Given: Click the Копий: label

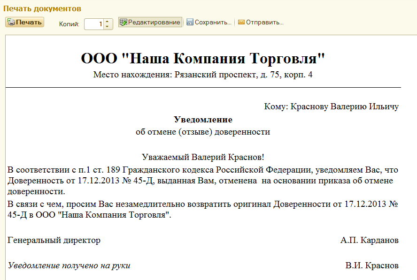Looking at the screenshot, I should (x=69, y=24).
